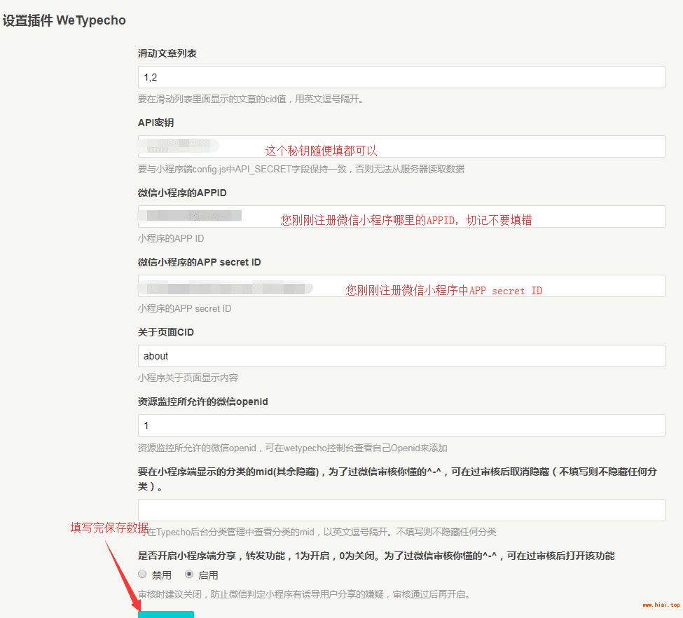The height and width of the screenshot is (618, 683).
Task: Click the 滑动文章列表 field label
Action: [167, 53]
